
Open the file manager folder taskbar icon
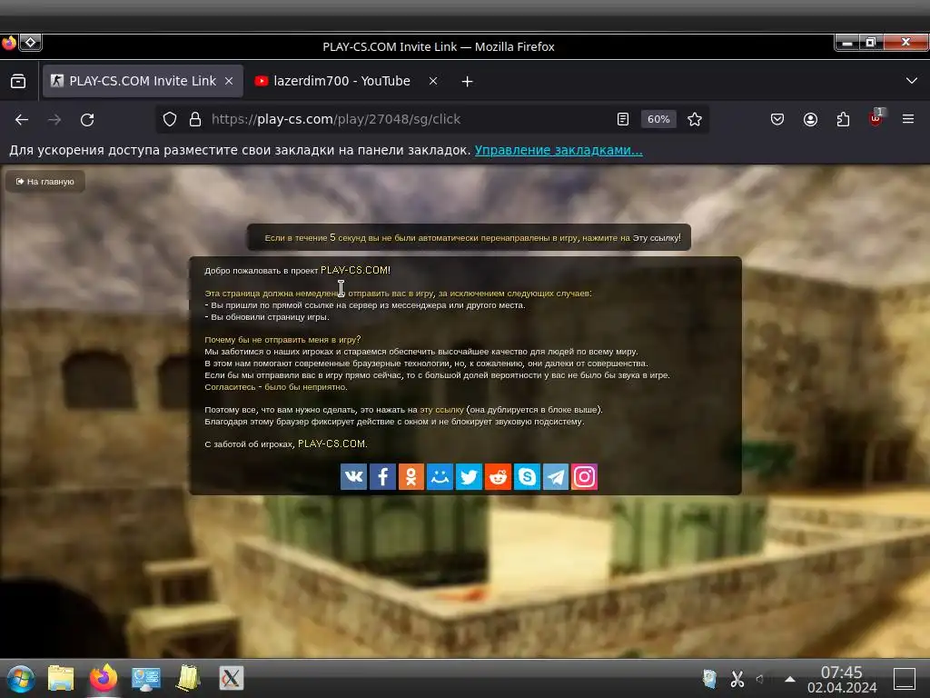pyautogui.click(x=61, y=679)
